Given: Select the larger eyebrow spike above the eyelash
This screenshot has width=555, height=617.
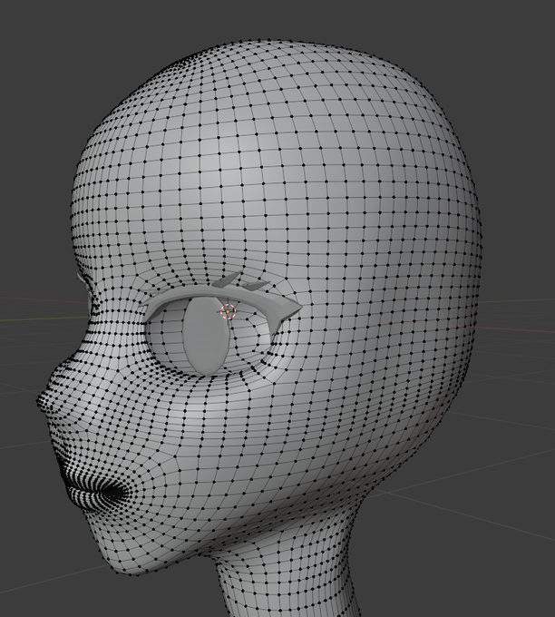Looking at the screenshot, I should point(227,279).
